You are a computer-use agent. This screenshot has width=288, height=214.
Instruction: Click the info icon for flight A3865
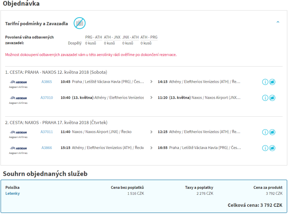[x=265, y=82]
